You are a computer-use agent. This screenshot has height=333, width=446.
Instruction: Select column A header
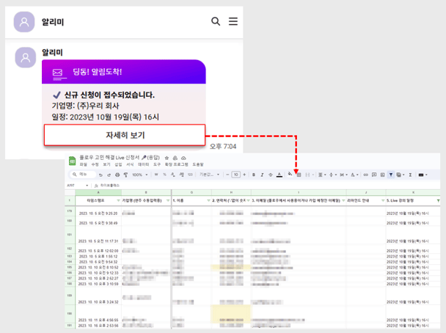coord(98,193)
